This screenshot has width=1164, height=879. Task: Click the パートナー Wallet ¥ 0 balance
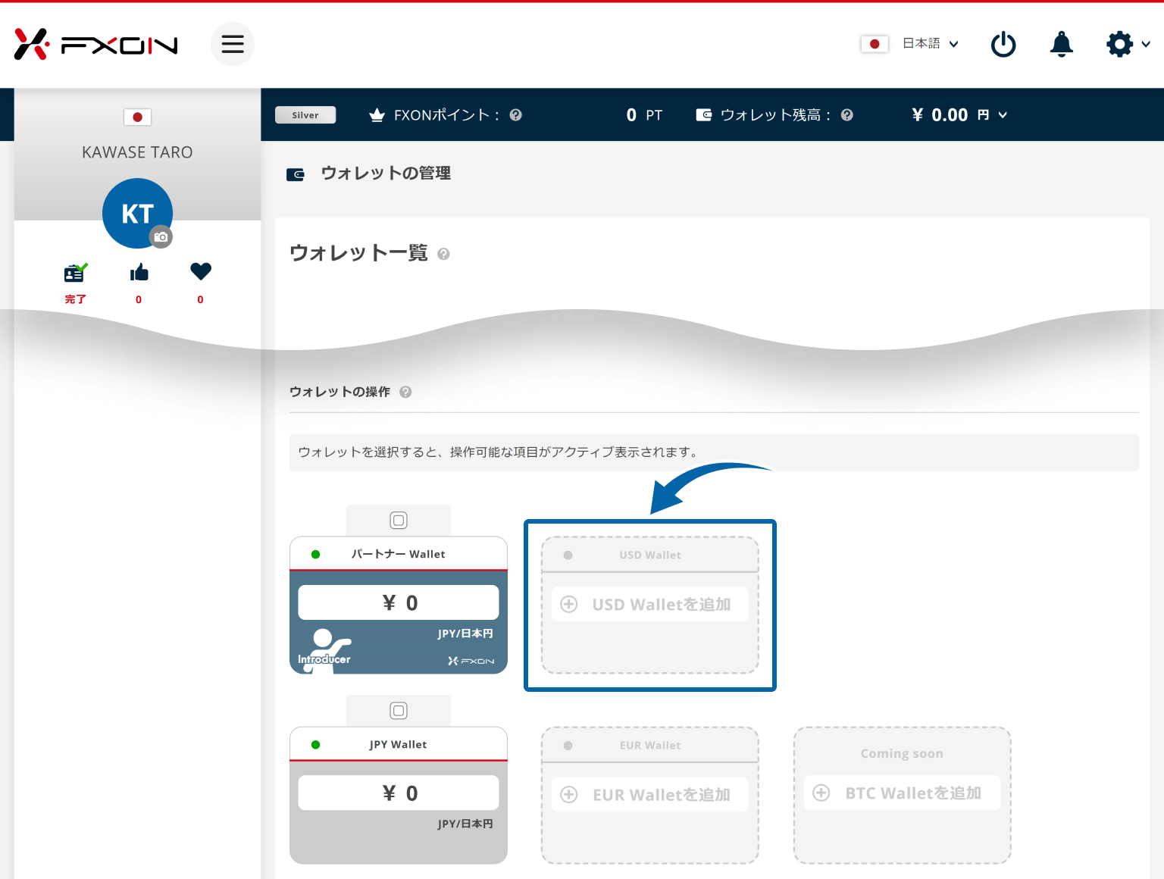[x=399, y=602]
